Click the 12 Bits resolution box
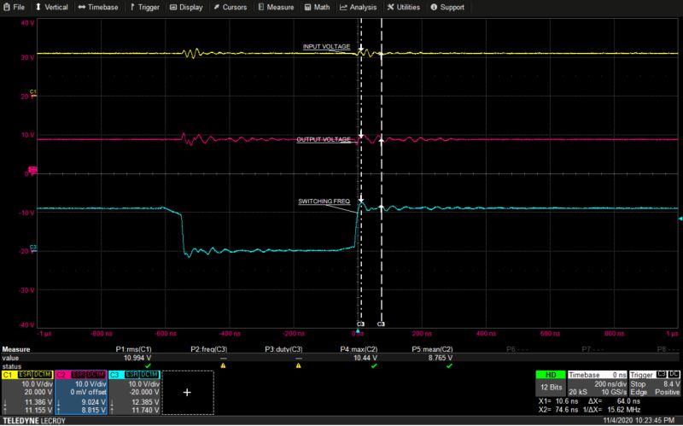This screenshot has width=683, height=426. pos(551,388)
